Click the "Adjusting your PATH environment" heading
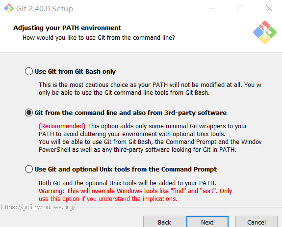282x227 pixels. (67, 28)
